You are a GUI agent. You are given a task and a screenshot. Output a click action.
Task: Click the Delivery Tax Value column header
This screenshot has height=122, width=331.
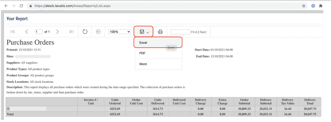(x=288, y=101)
